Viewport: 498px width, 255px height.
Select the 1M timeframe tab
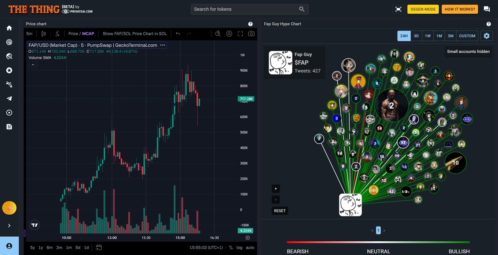click(x=439, y=36)
